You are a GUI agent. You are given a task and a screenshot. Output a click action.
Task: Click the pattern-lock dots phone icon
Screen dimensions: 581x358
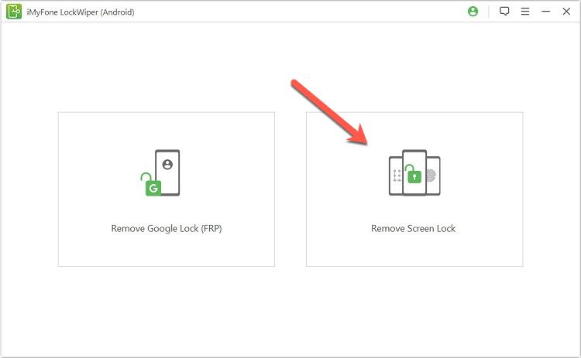(395, 176)
